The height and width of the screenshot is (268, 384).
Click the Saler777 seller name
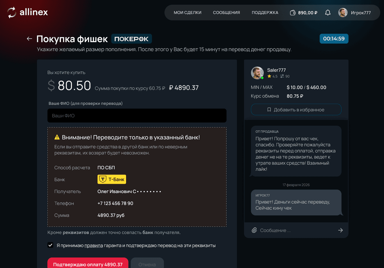click(276, 70)
